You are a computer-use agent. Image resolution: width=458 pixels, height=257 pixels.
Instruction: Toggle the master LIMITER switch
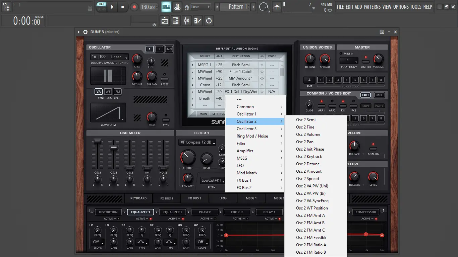366,62
